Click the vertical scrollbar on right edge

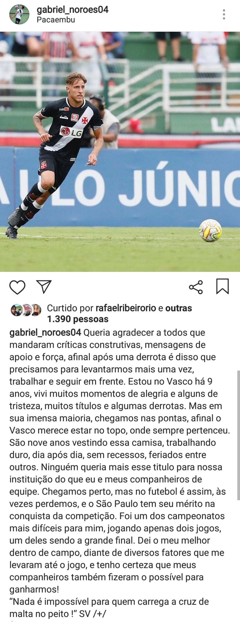(238, 435)
